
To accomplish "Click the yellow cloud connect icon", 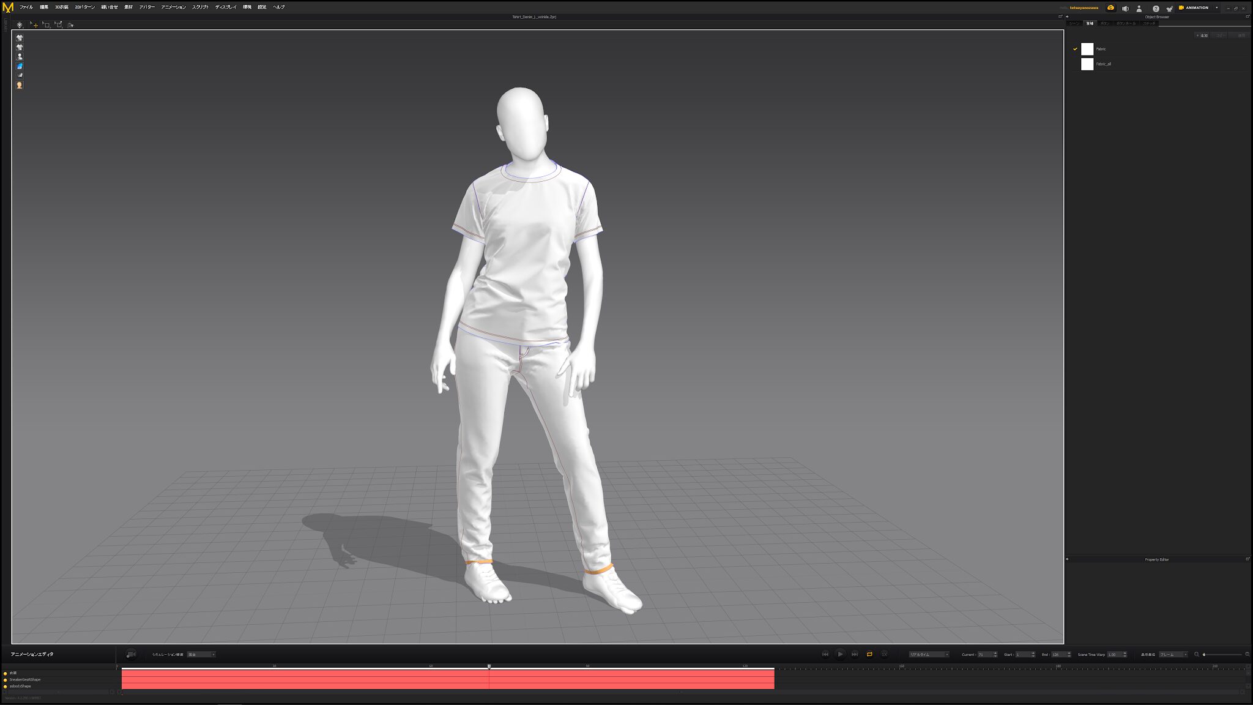I will click(1110, 8).
